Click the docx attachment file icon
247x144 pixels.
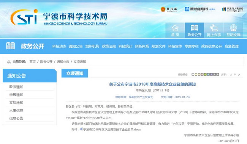pos(81,129)
